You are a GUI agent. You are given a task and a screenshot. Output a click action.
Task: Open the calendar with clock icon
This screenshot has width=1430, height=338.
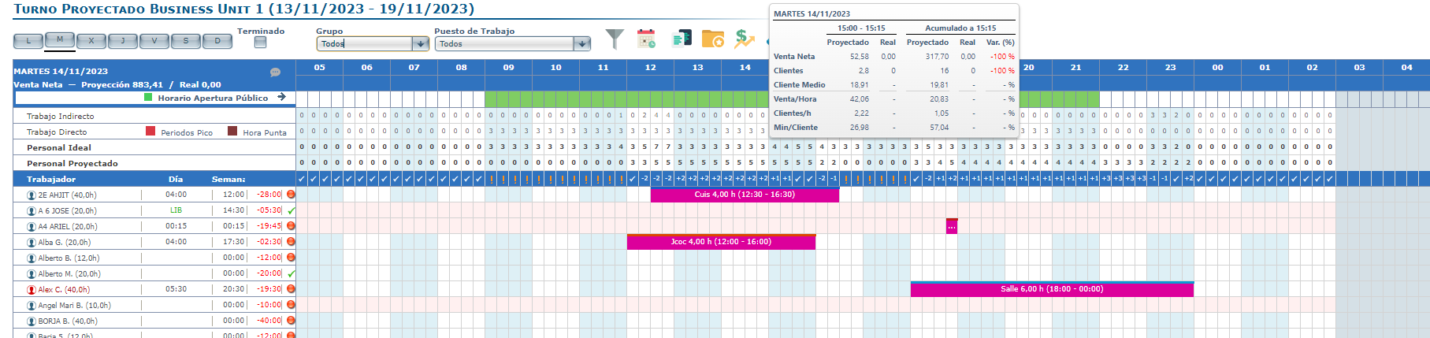(646, 39)
